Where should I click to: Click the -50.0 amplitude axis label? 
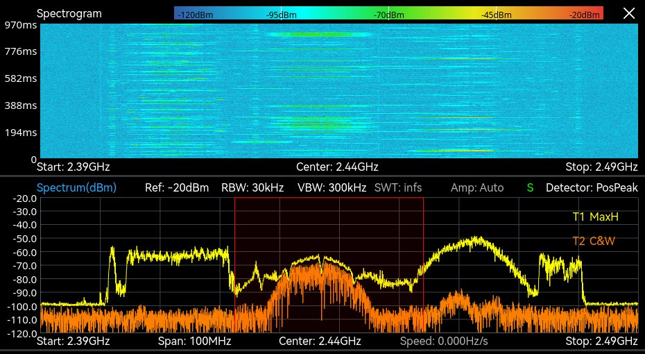point(25,239)
